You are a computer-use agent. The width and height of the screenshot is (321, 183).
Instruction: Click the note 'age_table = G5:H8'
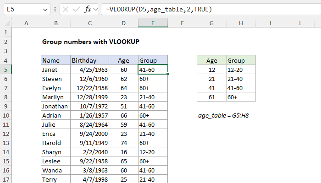(223, 116)
